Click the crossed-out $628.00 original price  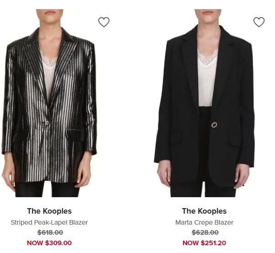205,232
